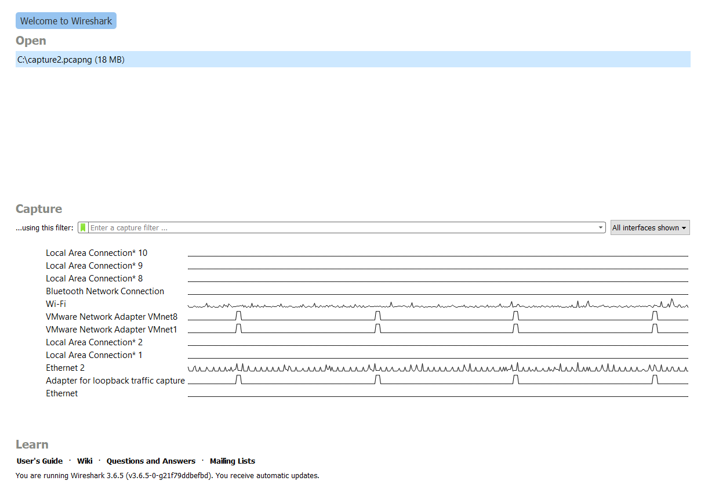Click the capture filter bookmark icon
Screen dimensions: 708x488
(x=83, y=227)
